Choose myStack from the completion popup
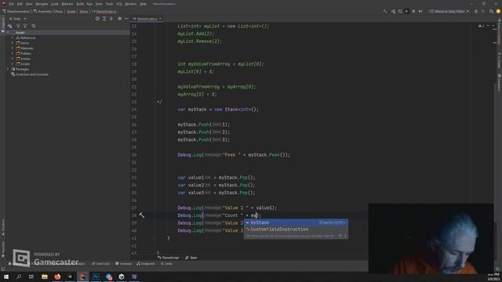Viewport: 502px width, 282px height. (296, 222)
